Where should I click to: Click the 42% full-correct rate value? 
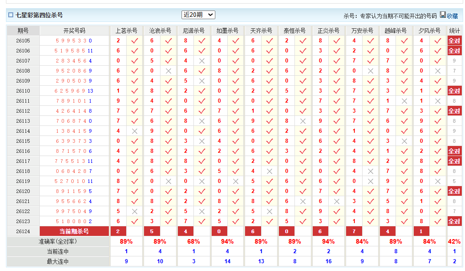click(x=454, y=241)
